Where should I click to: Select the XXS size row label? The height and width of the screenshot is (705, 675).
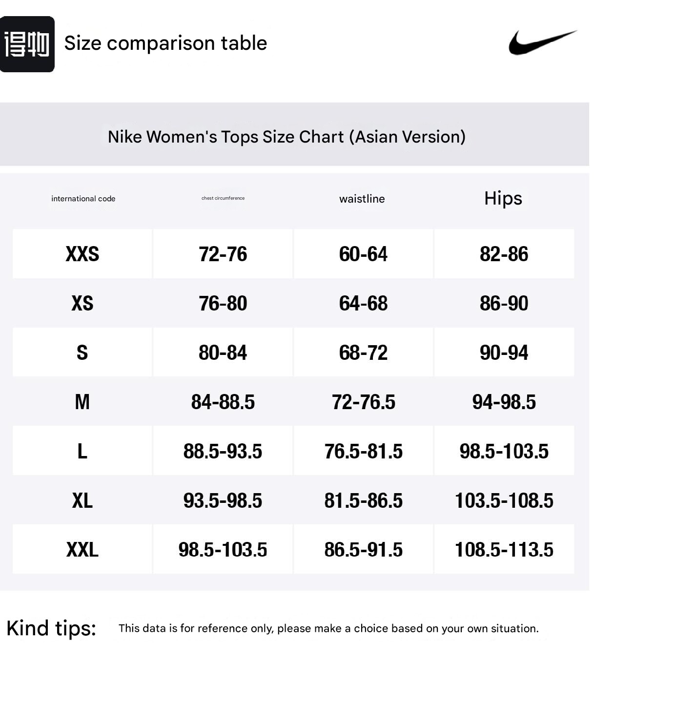(x=82, y=254)
